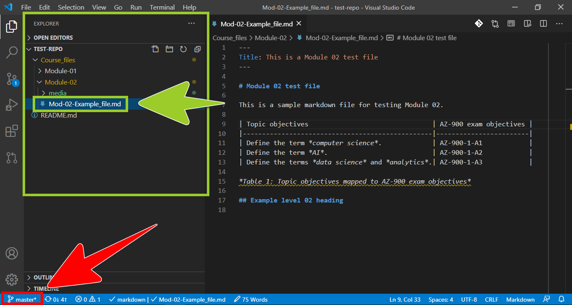The width and height of the screenshot is (572, 305).
Task: Open preview to the side icon
Action: coord(528,24)
